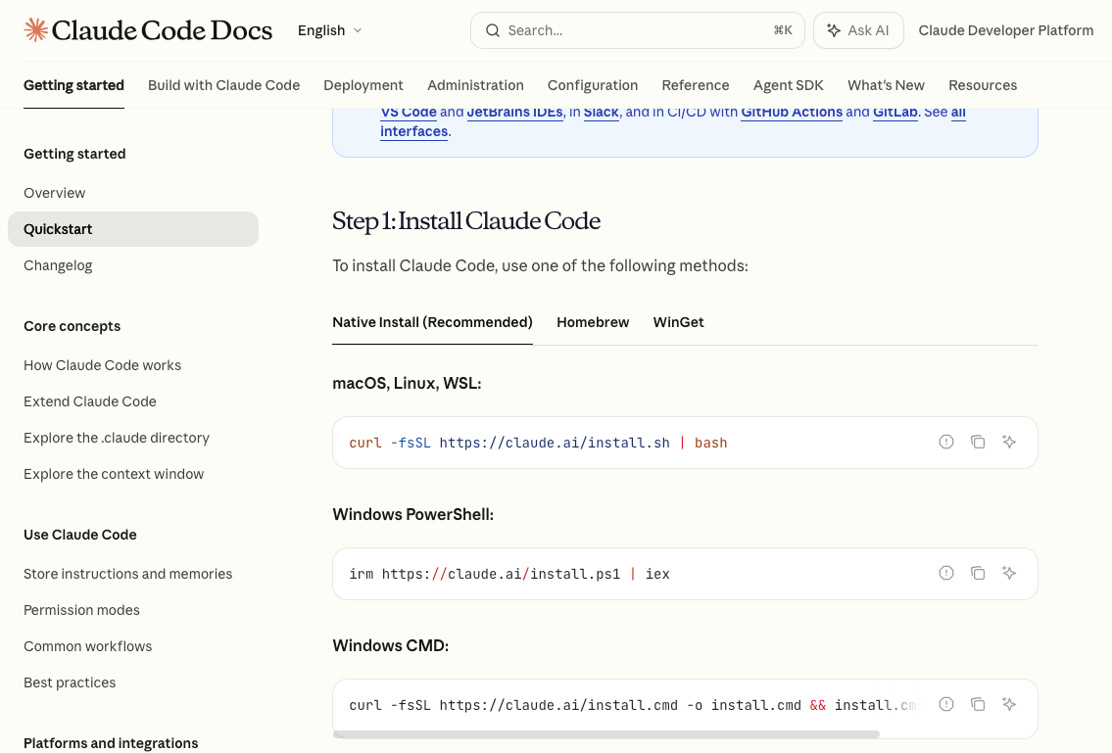Open the English language dropdown
Image resolution: width=1112 pixels, height=753 pixels.
pyautogui.click(x=330, y=30)
